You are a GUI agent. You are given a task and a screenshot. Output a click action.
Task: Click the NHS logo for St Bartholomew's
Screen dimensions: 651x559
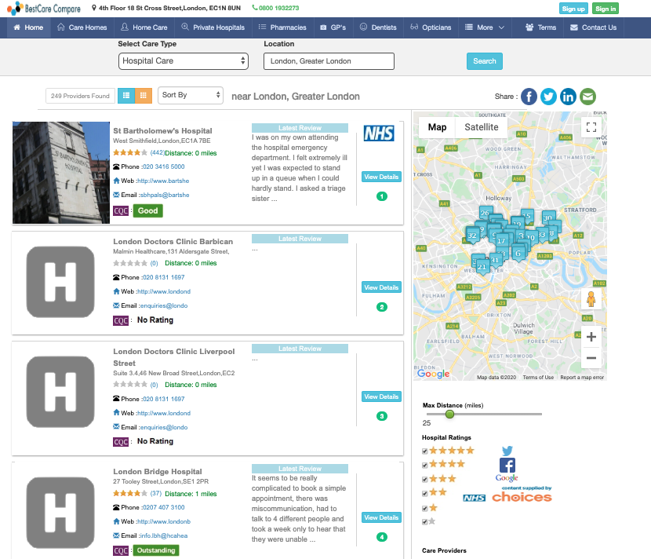379,133
